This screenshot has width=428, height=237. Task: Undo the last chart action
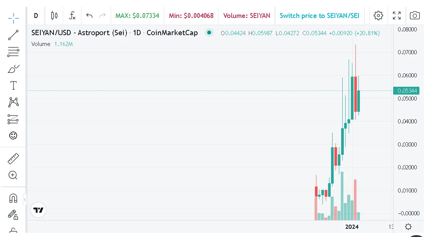pyautogui.click(x=89, y=16)
